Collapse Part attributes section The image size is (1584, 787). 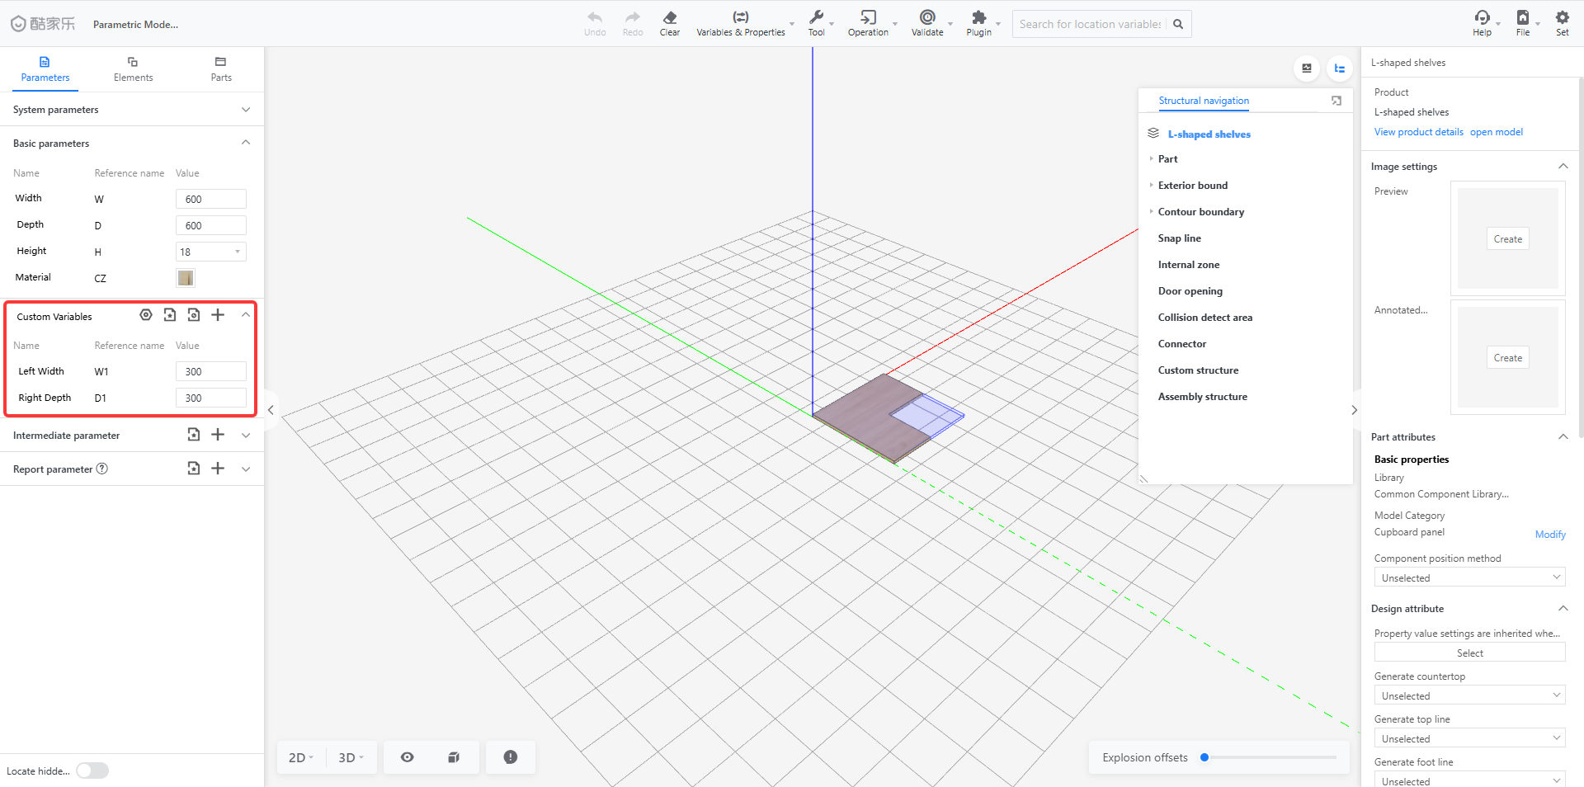[1563, 436]
